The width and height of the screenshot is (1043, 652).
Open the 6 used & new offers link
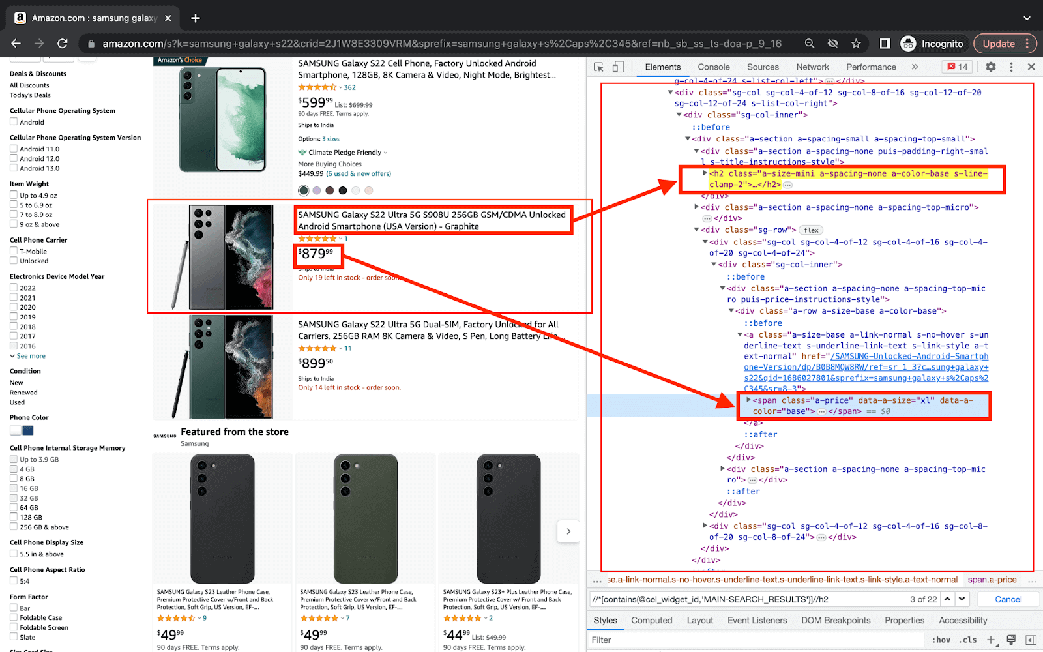pos(359,174)
